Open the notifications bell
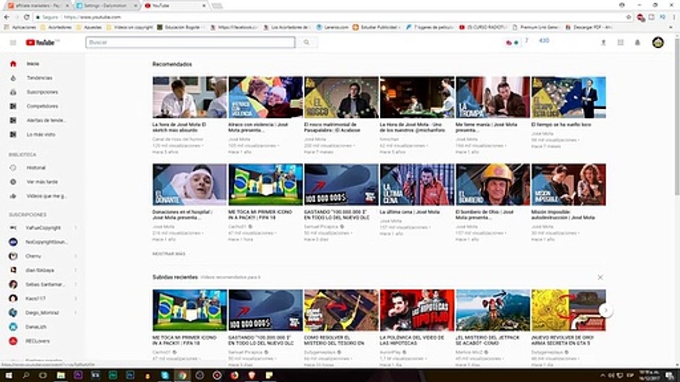The image size is (680, 382). 637,42
